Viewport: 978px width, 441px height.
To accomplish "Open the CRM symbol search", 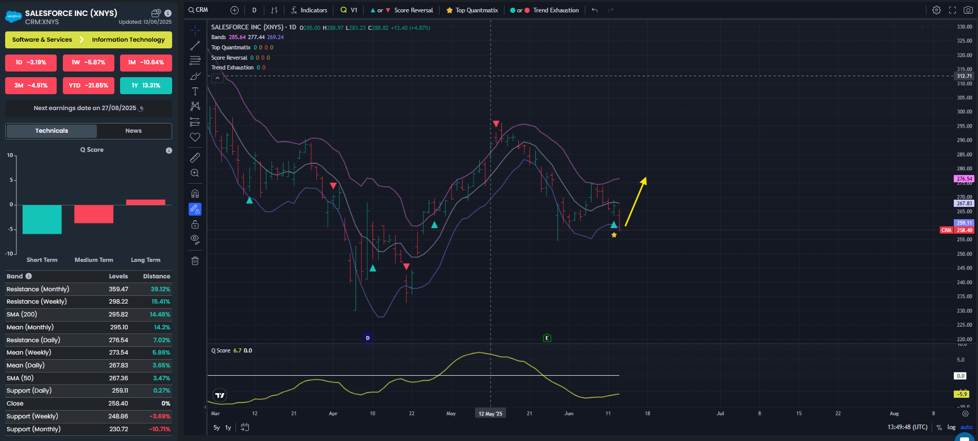I will click(198, 10).
